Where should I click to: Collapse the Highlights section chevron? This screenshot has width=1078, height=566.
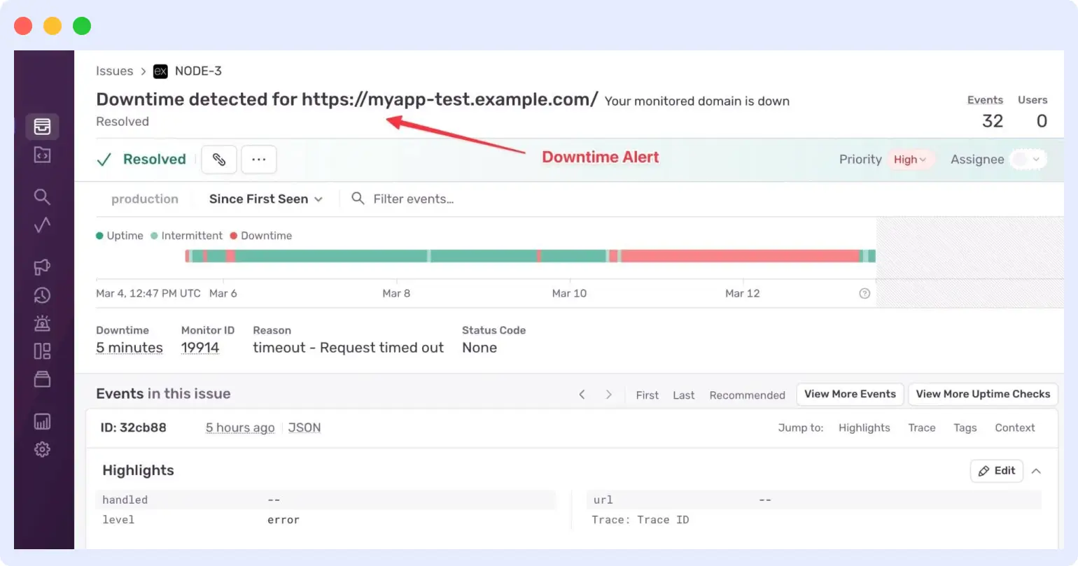1036,471
